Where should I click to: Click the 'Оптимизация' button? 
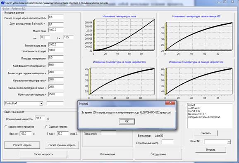[108, 154]
